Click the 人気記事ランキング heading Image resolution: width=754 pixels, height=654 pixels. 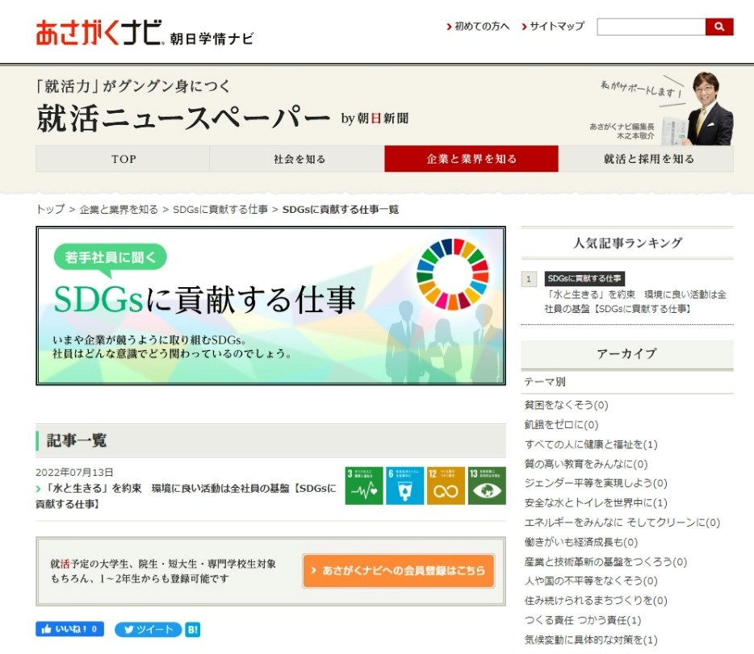[x=627, y=243]
